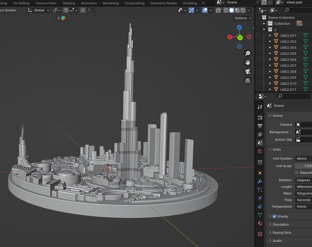Open the Rendering workspace tab

110,3
